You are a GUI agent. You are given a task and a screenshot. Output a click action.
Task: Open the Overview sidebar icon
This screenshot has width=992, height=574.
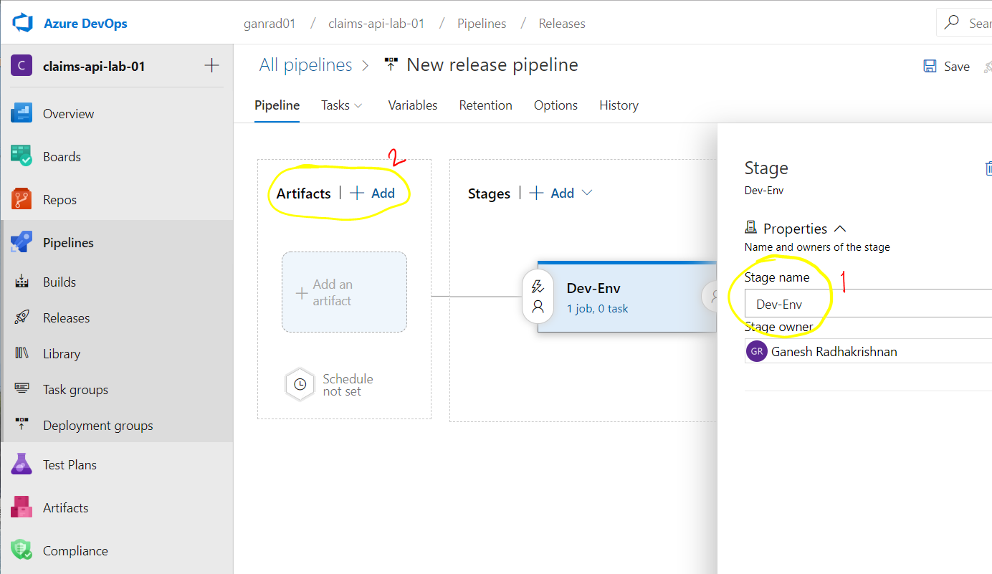tap(22, 113)
